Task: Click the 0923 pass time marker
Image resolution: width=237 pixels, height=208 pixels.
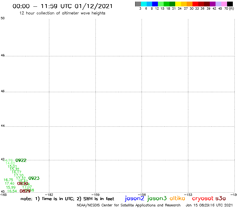Action: click(34, 178)
